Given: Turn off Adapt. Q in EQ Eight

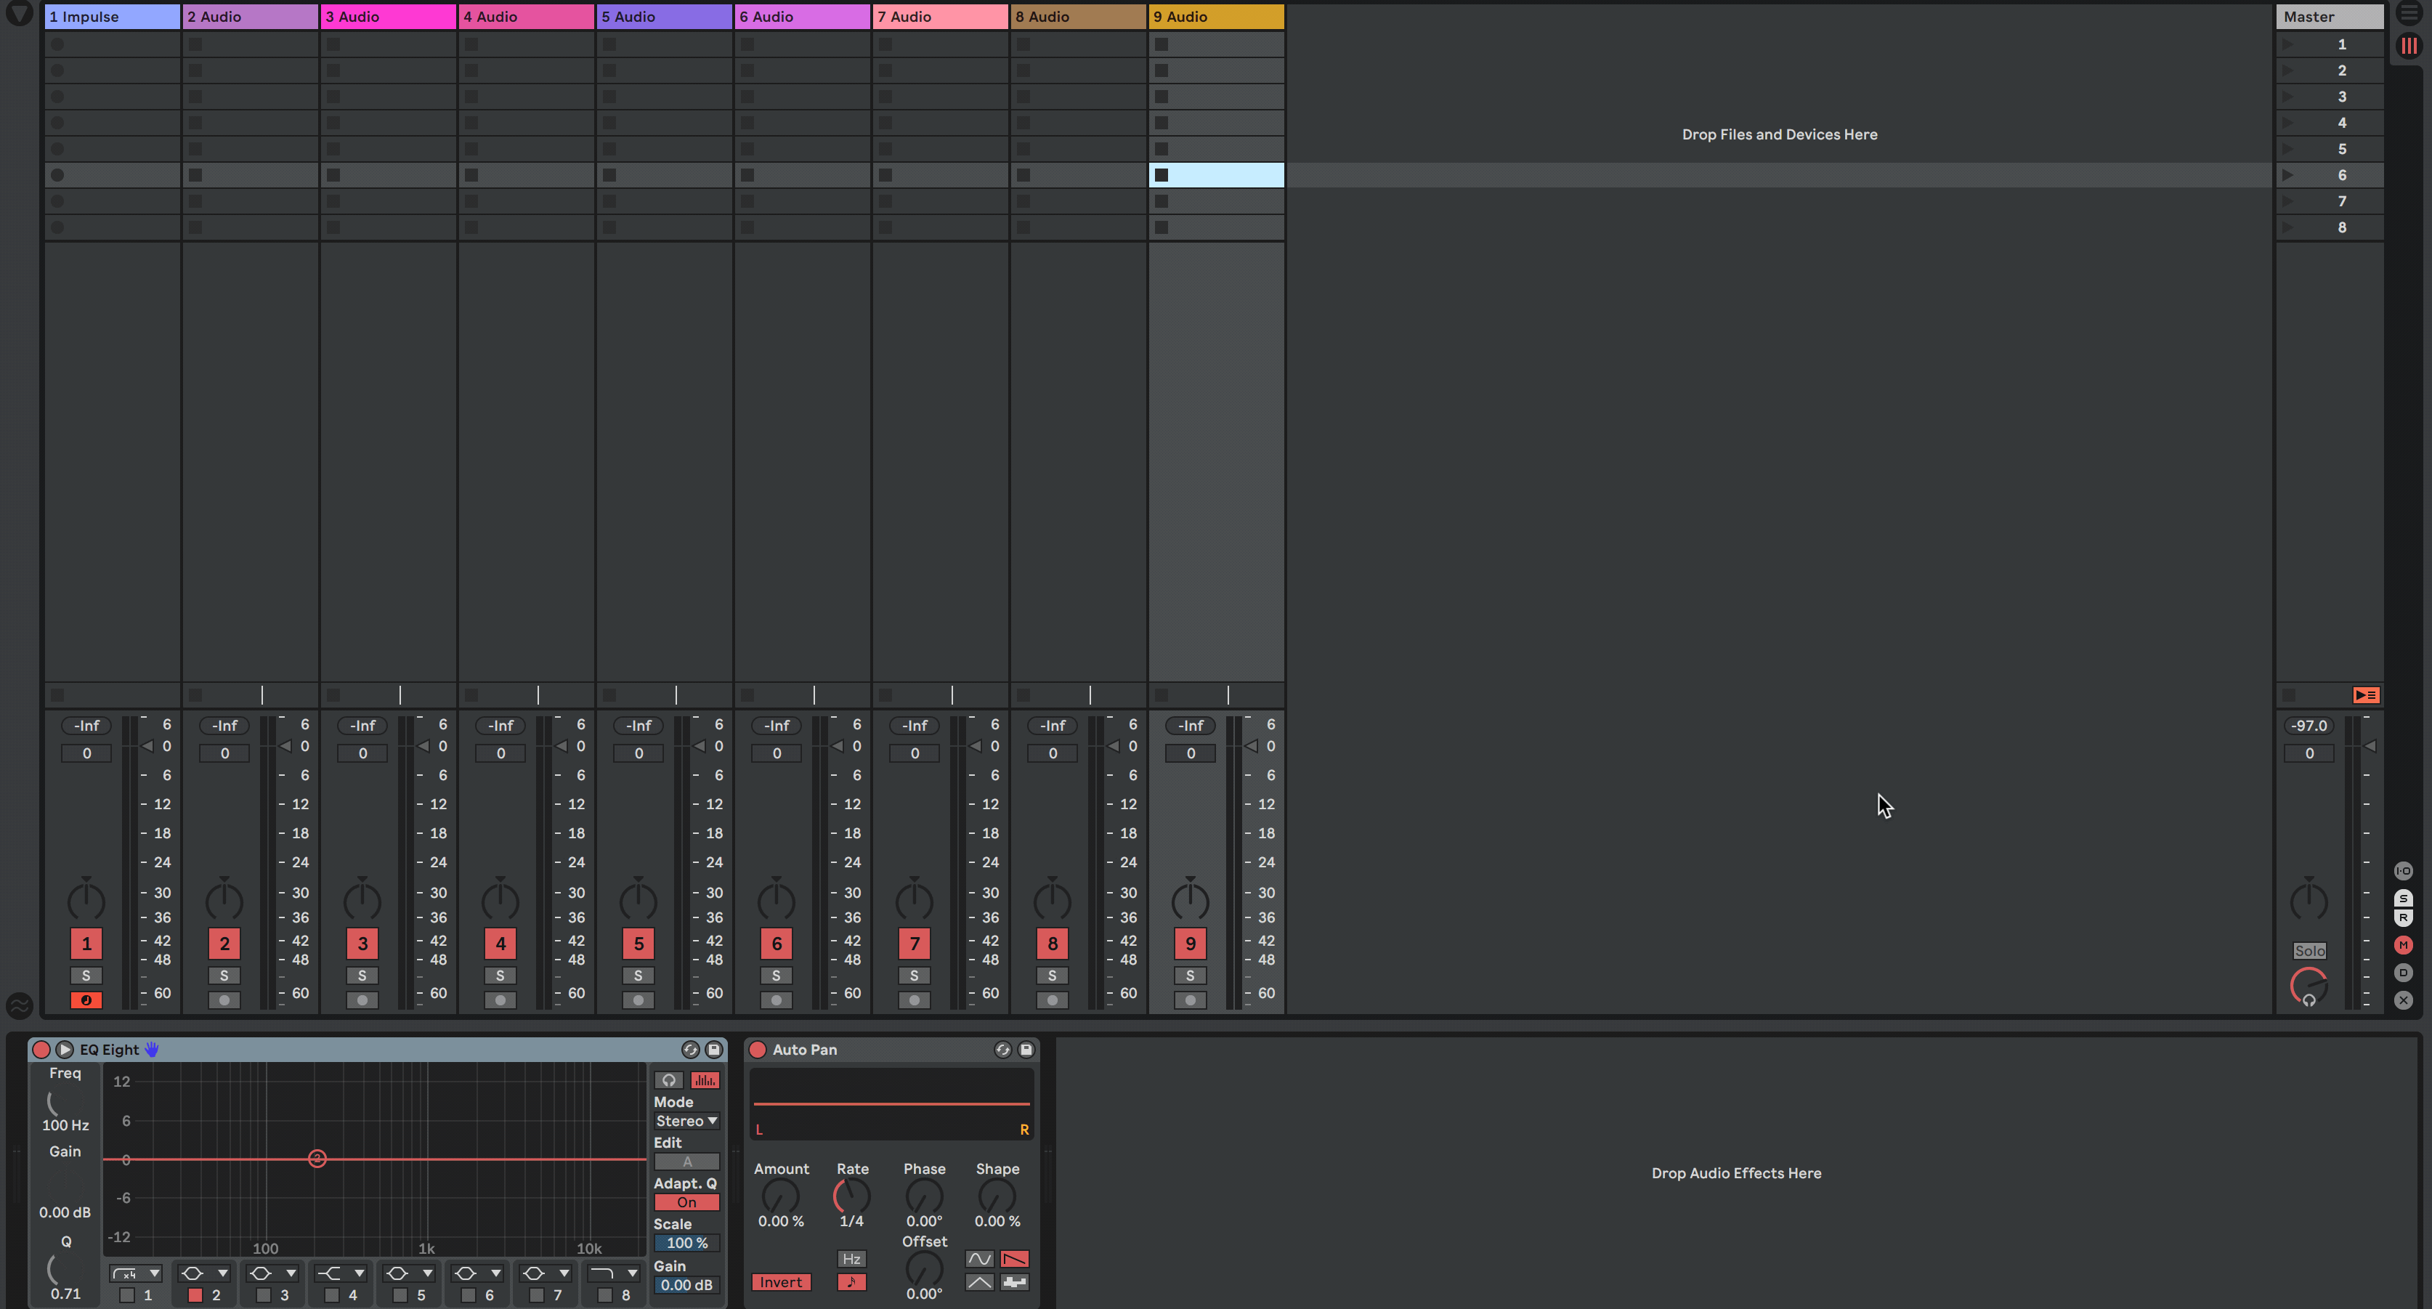Looking at the screenshot, I should [686, 1202].
